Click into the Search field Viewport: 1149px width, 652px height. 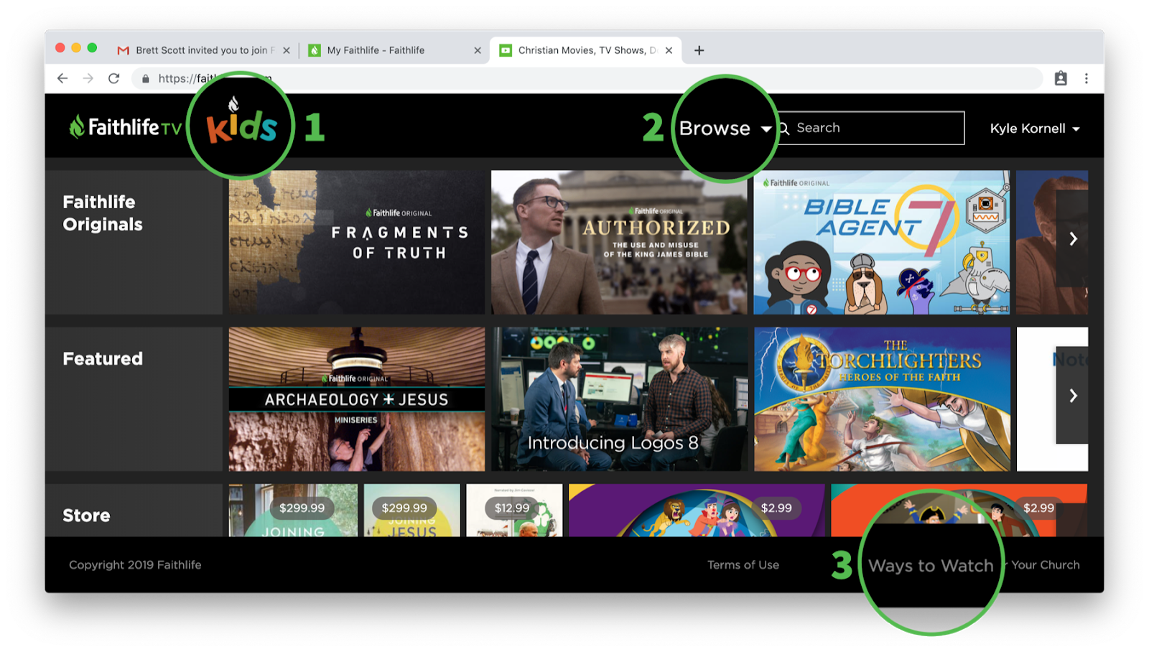870,128
